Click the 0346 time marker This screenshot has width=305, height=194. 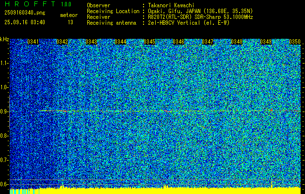(178, 42)
